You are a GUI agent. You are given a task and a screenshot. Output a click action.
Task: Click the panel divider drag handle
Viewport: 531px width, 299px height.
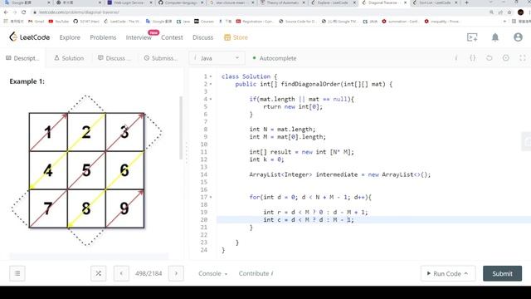click(186, 153)
